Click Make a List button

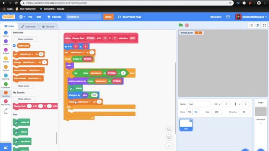[x=24, y=86]
